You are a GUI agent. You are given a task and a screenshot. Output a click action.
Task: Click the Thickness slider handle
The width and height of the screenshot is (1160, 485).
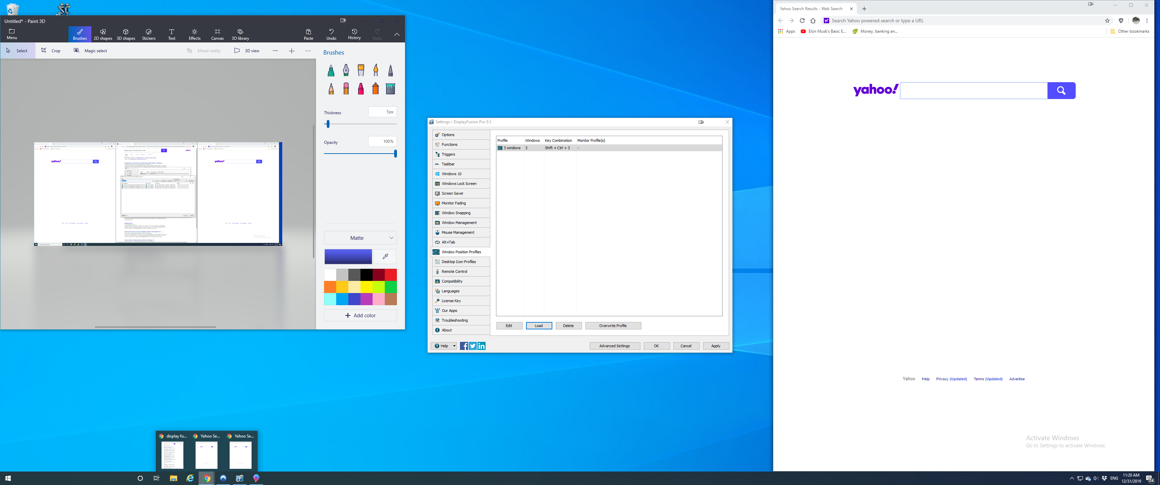[x=328, y=124]
